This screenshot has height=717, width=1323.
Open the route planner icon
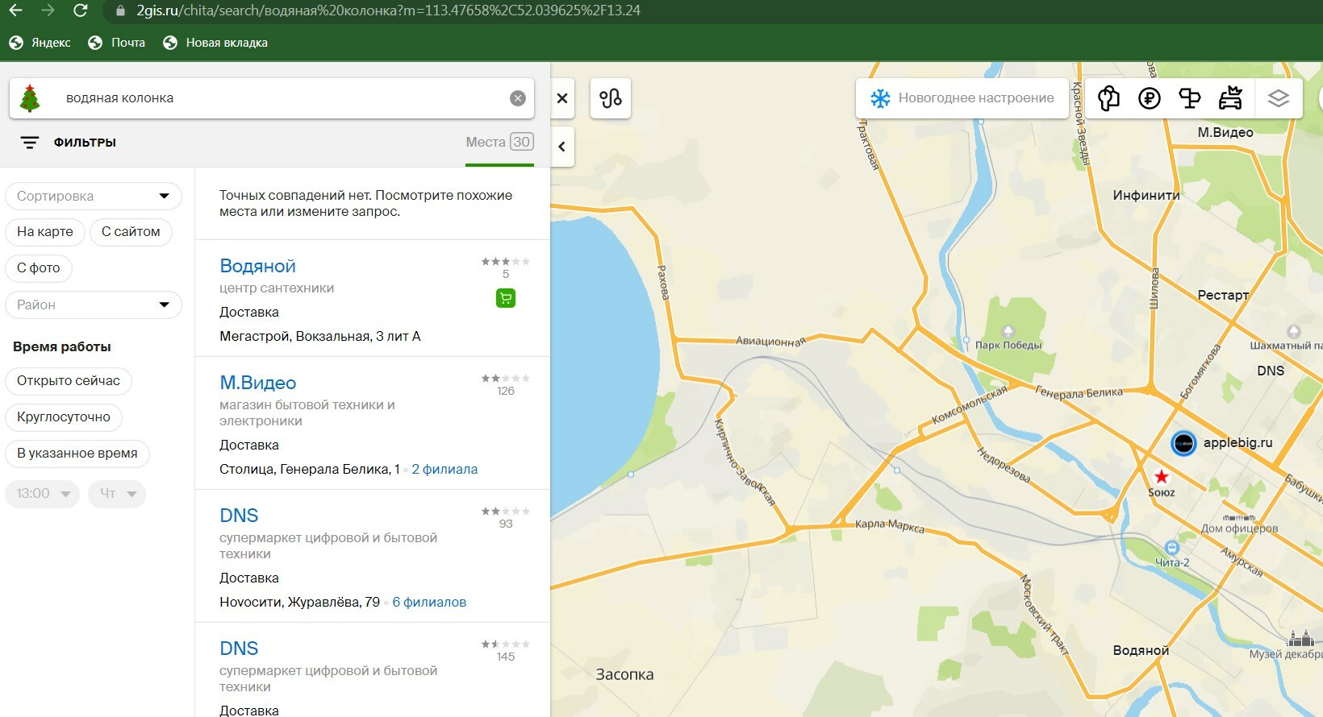tap(611, 98)
